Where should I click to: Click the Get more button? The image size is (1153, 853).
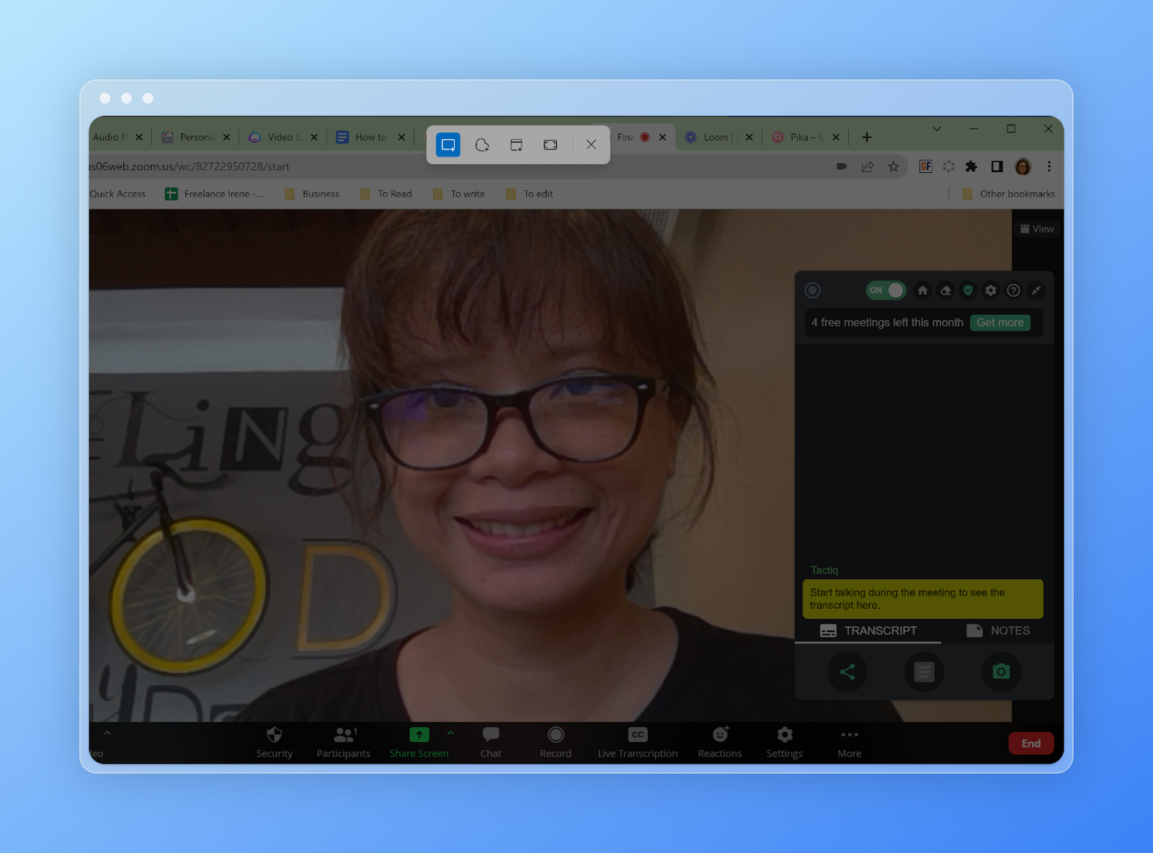(x=1001, y=322)
